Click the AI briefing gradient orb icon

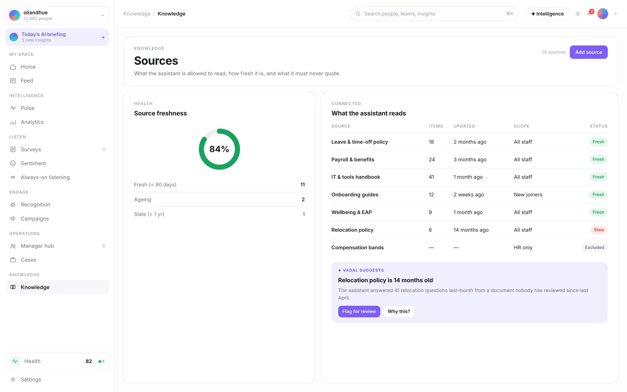14,37
